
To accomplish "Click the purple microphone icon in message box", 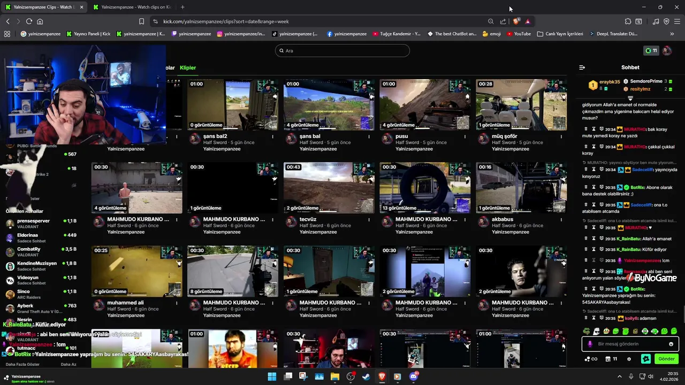I will pos(590,344).
